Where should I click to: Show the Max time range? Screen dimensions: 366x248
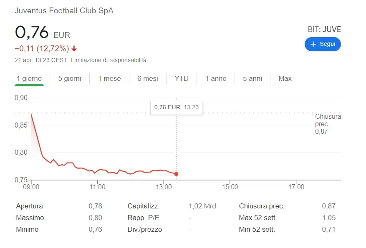coord(285,78)
